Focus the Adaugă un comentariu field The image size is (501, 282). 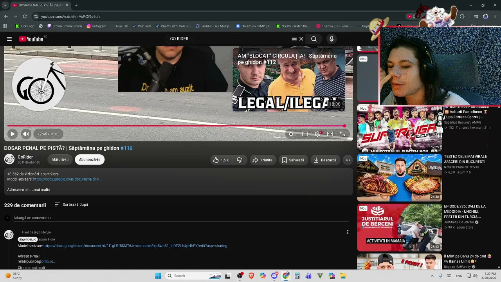pos(181,218)
